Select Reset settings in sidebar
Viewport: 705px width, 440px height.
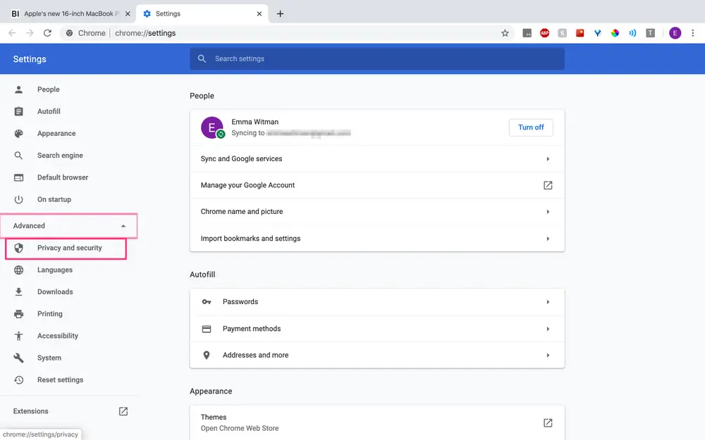pos(60,380)
